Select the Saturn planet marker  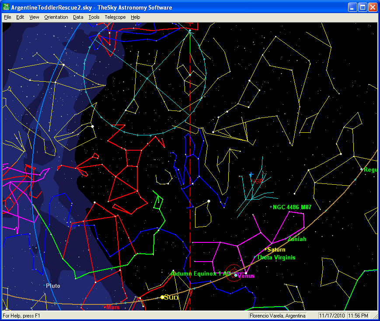(265, 249)
